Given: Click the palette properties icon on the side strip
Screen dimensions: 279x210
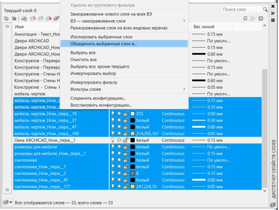Looking at the screenshot, I should (x=273, y=20).
